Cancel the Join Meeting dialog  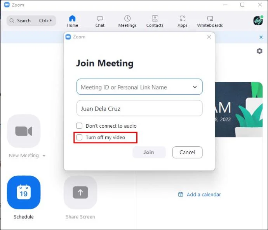coord(187,152)
